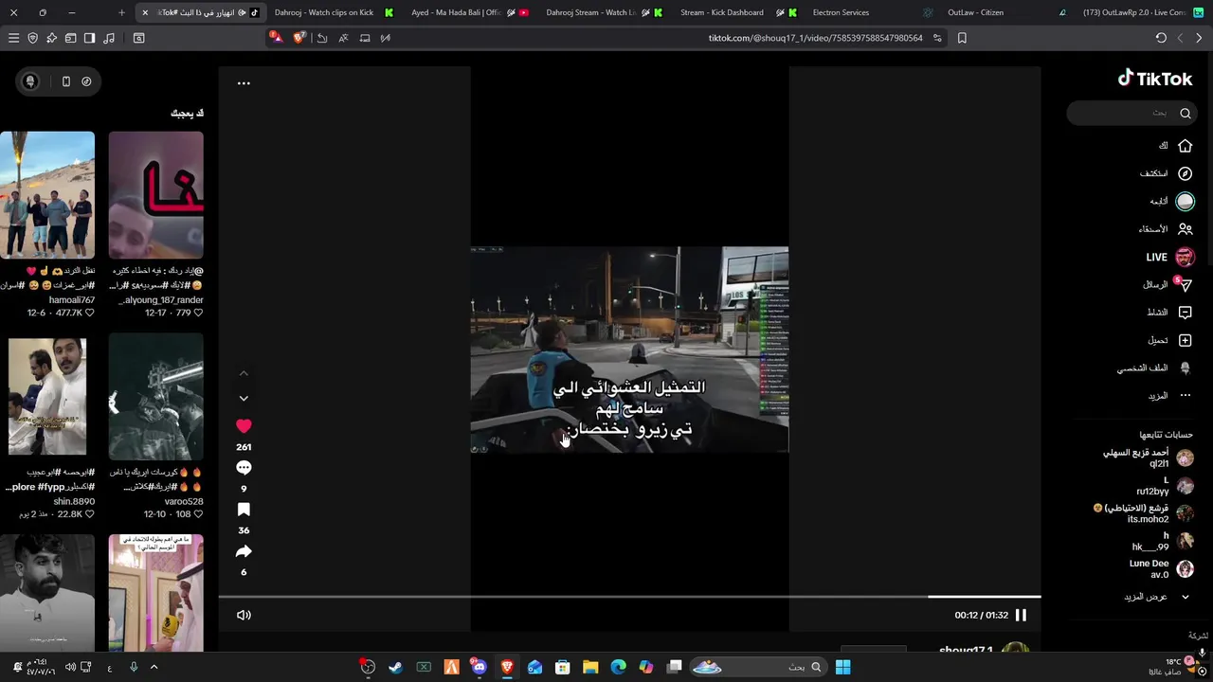The height and width of the screenshot is (682, 1213).
Task: Go to the next video with down chevron
Action: click(244, 399)
